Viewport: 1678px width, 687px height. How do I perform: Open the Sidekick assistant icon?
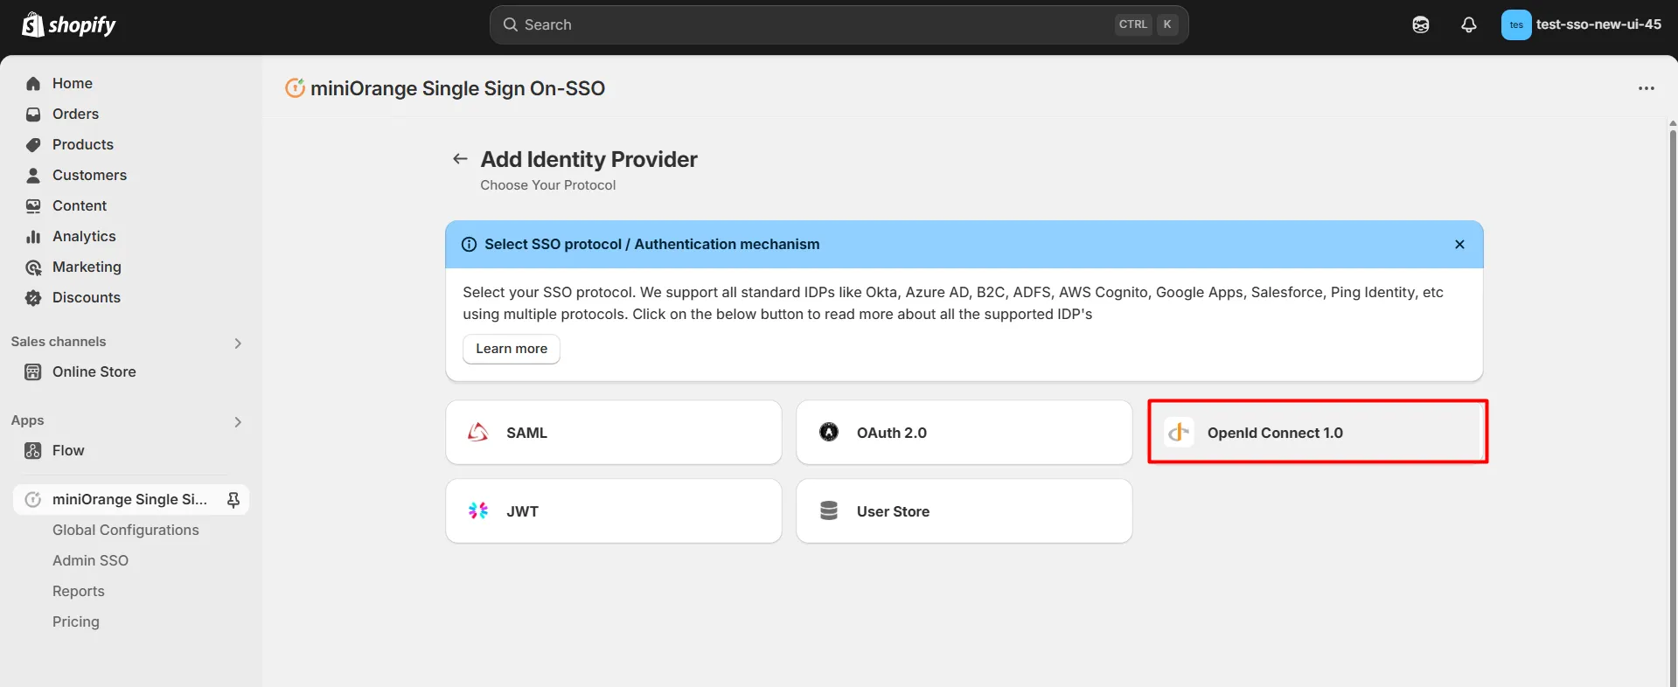(x=1421, y=24)
